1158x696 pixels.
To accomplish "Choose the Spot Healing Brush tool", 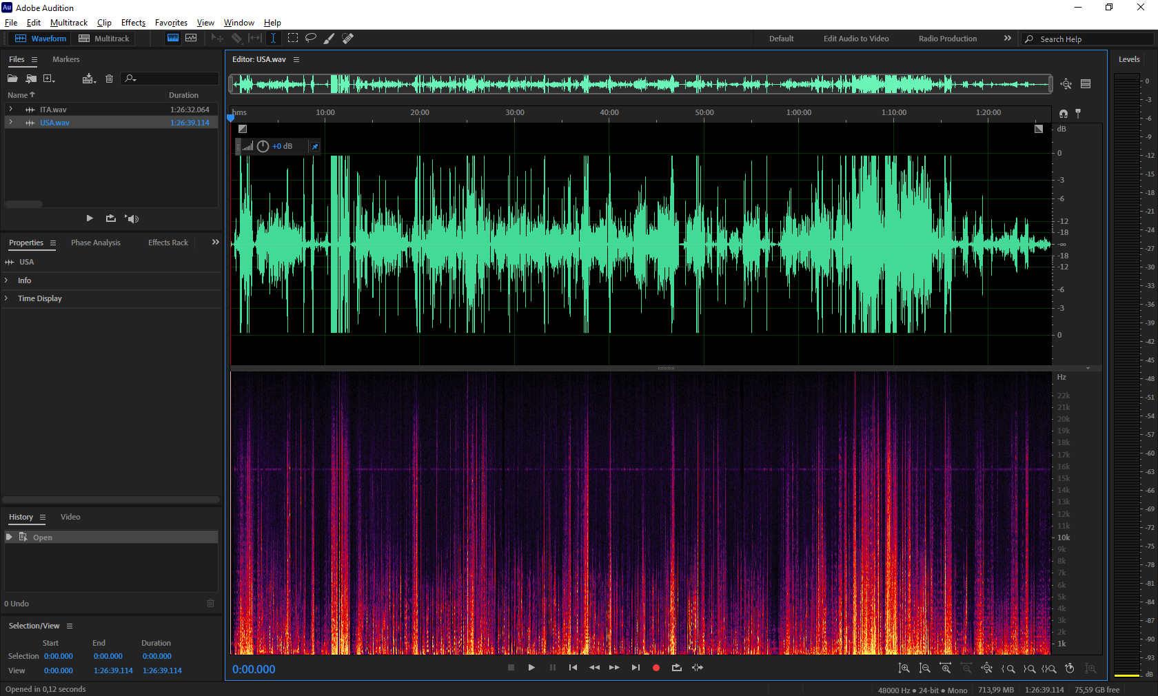I will tap(348, 38).
